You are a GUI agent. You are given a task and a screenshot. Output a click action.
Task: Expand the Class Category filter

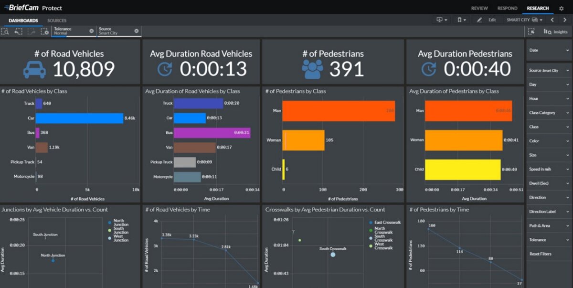point(549,113)
